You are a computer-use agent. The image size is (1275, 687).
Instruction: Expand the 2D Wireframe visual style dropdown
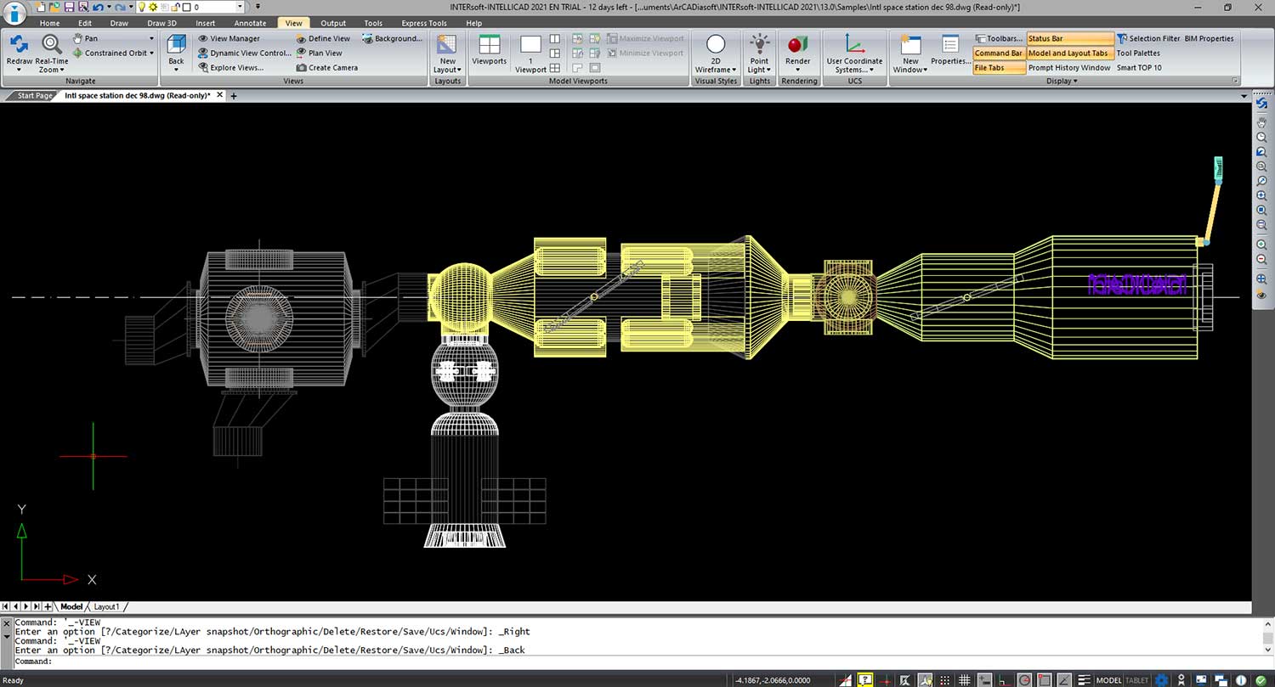coord(716,70)
